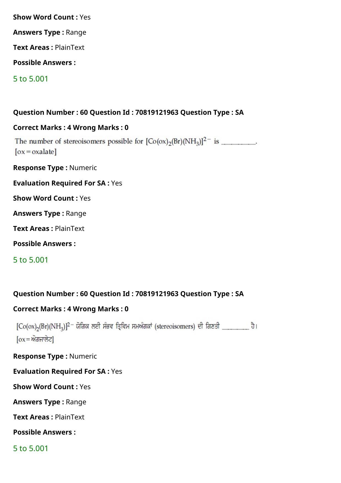
Task: Click the Punjabi version question text
Action: coord(137,326)
